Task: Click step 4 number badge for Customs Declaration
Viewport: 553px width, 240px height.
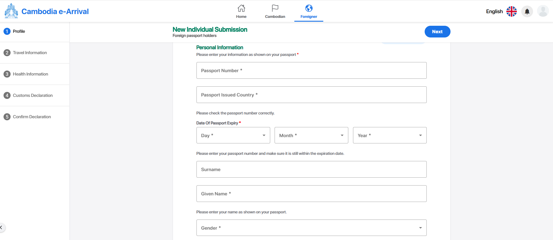Action: [7, 95]
